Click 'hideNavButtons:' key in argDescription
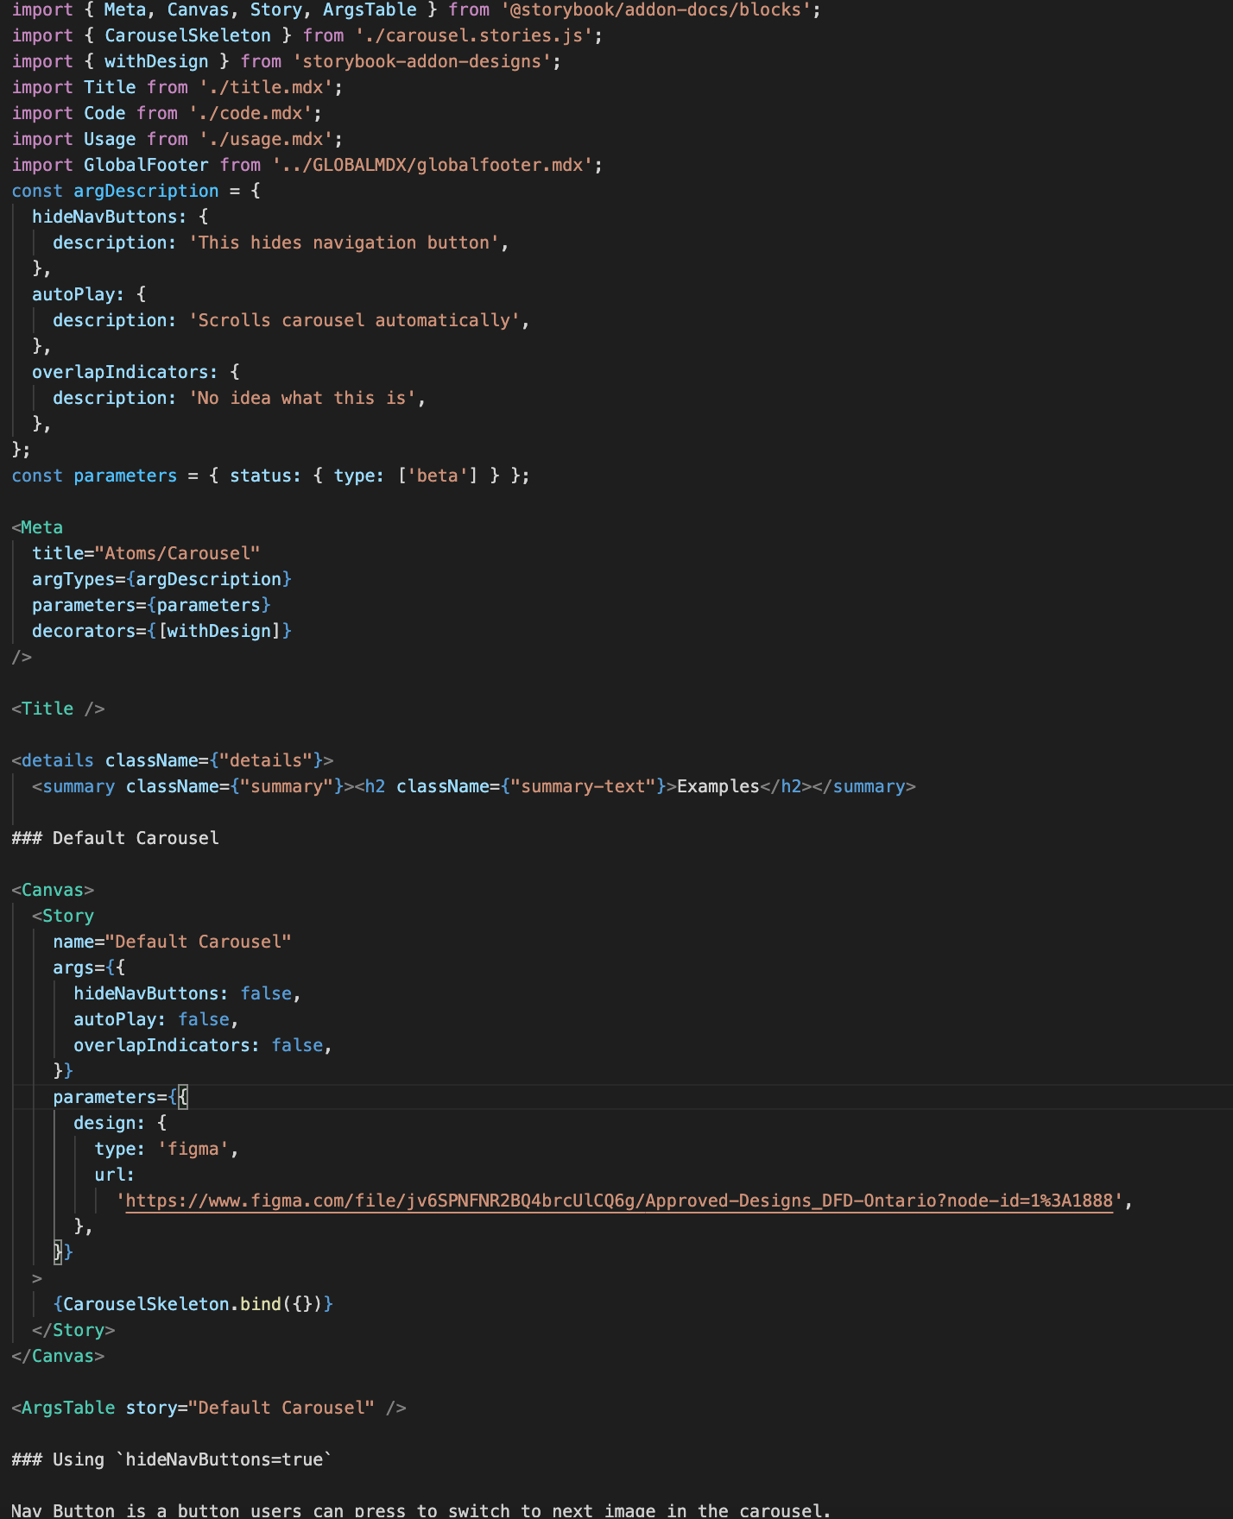Viewport: 1233px width, 1519px height. tap(110, 217)
